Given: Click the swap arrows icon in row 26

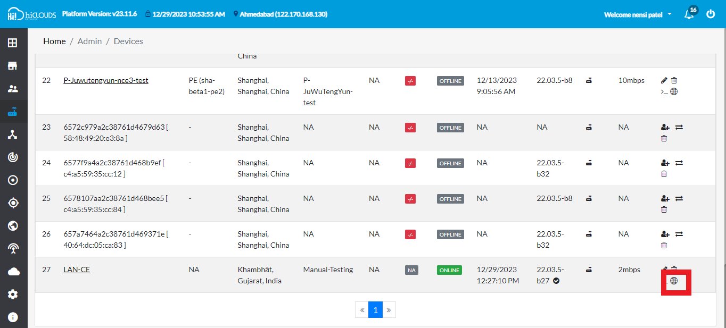Looking at the screenshot, I should coord(679,234).
